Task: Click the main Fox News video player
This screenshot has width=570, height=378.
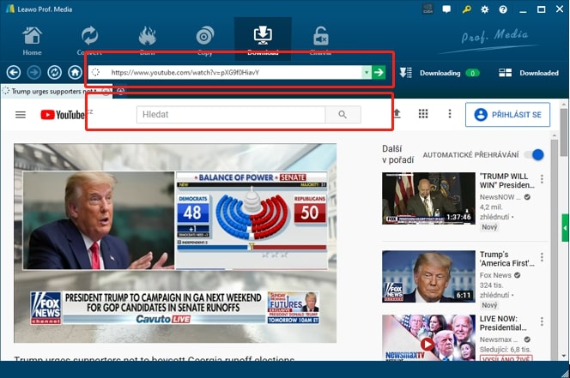Action: [175, 243]
